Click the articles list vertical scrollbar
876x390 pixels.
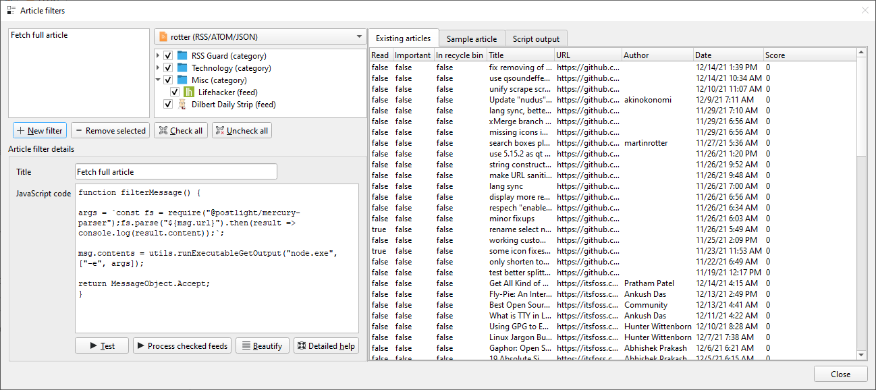tap(861, 202)
